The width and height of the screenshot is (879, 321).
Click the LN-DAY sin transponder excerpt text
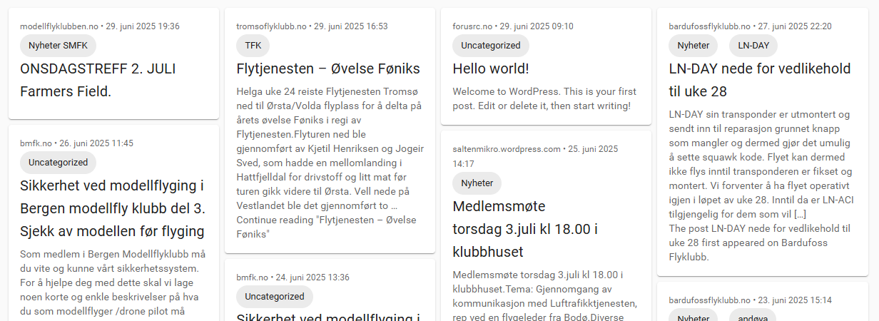pyautogui.click(x=761, y=165)
